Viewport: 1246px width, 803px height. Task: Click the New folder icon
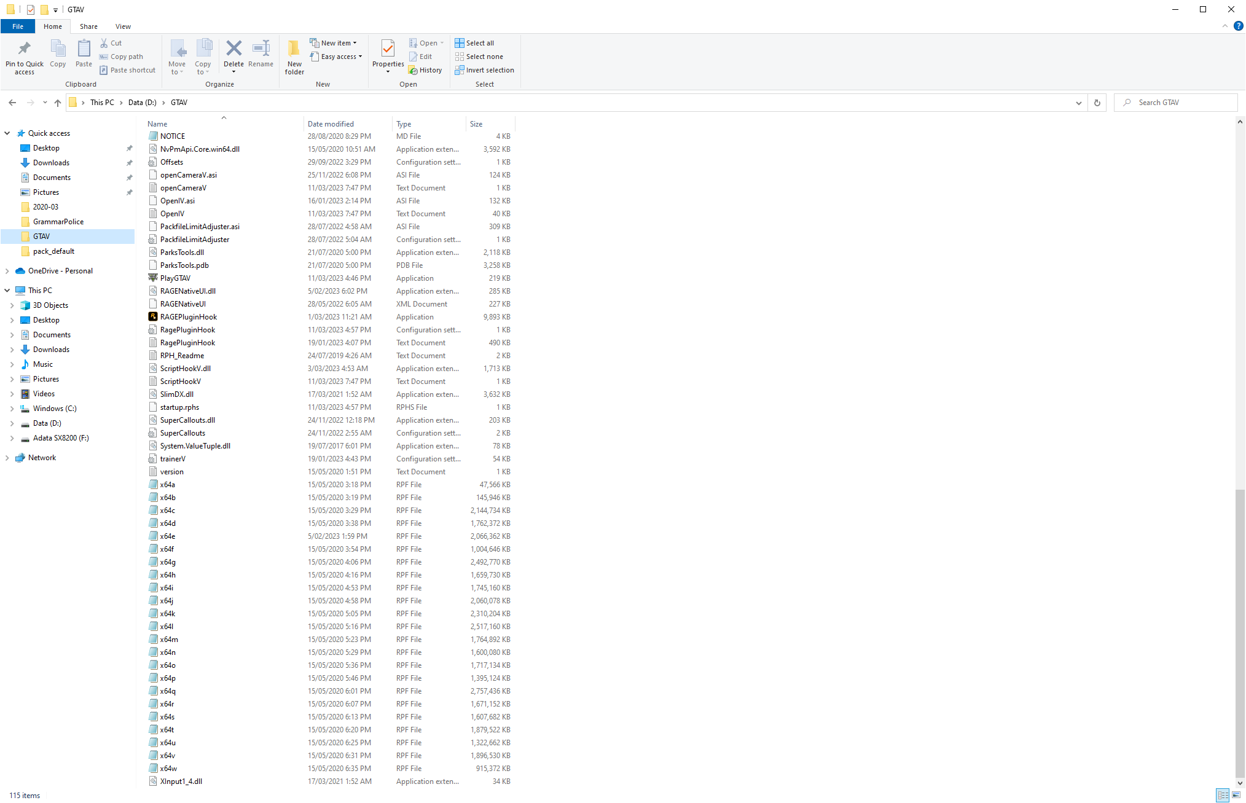[294, 49]
